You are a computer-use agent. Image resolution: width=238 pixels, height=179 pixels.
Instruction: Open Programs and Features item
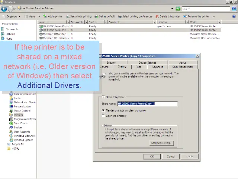[x=23, y=119]
